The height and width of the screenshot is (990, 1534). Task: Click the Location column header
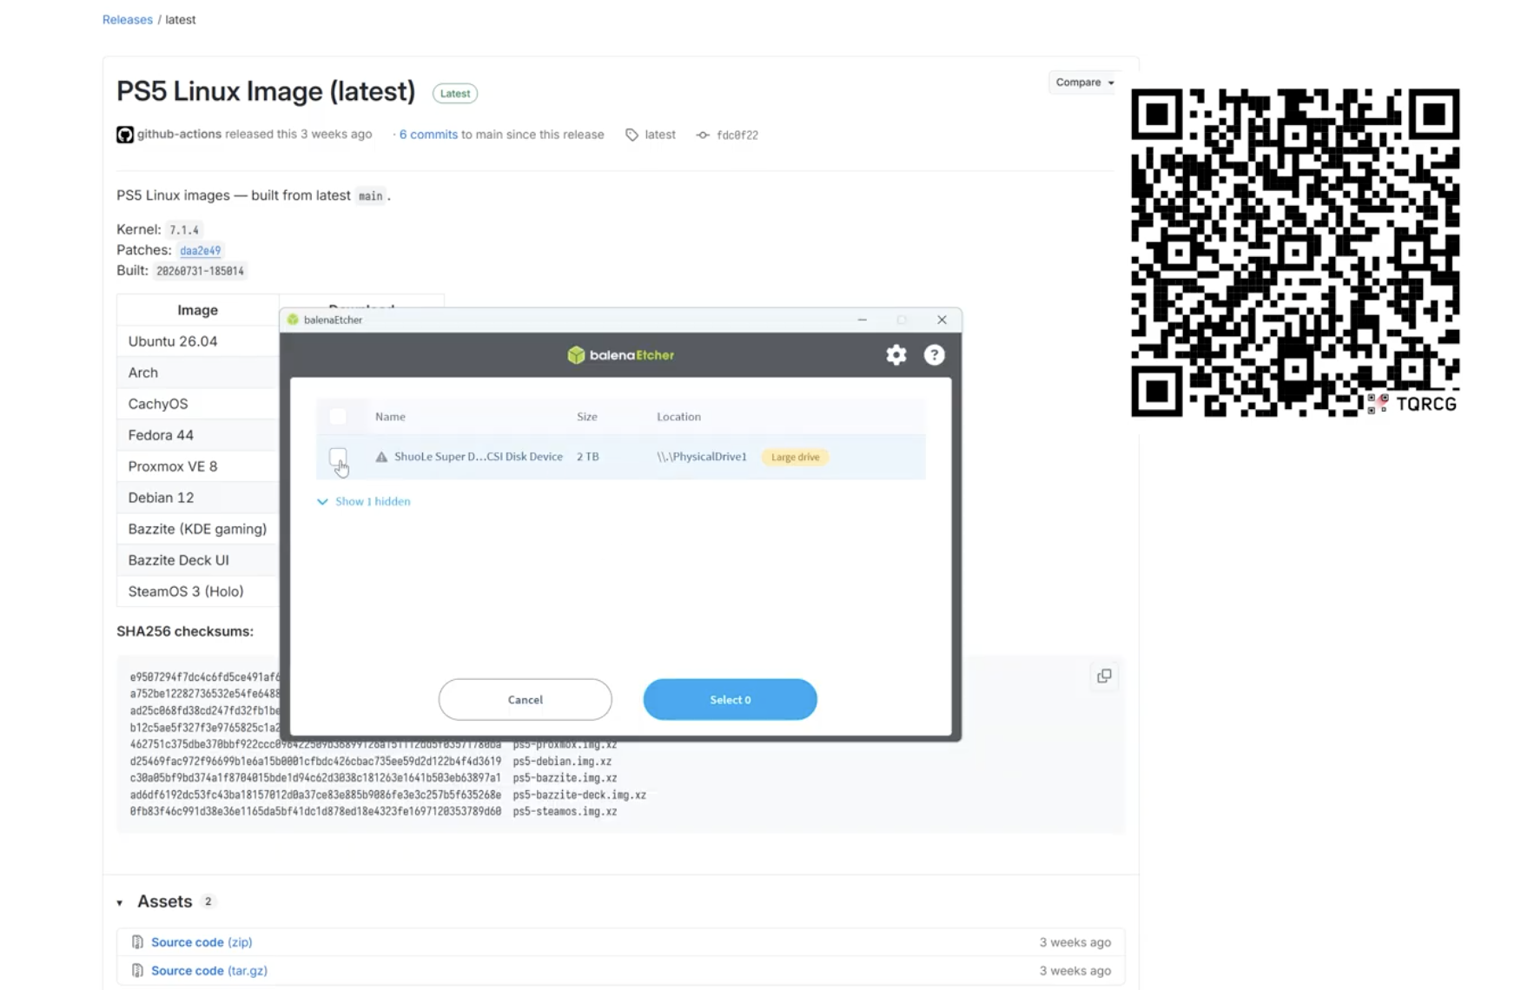pos(678,417)
